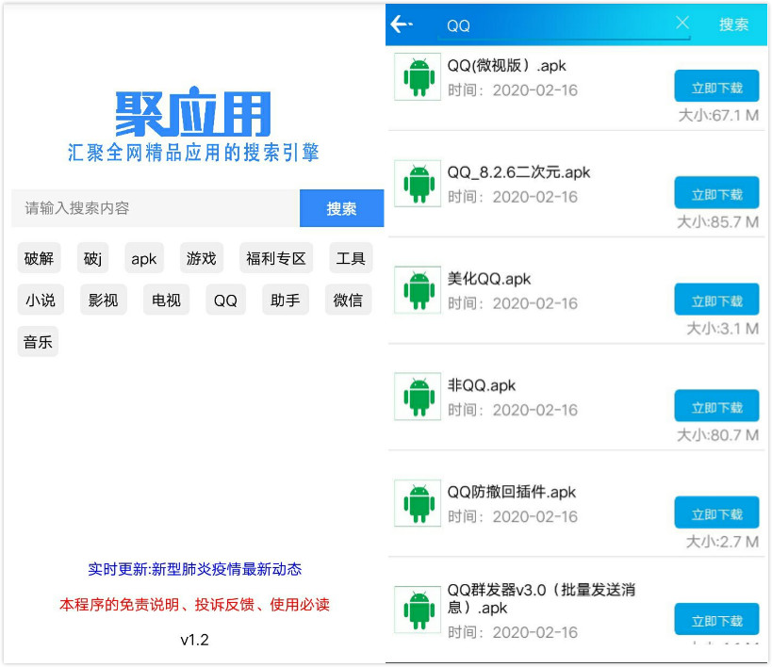Click the date under QQ防撤回插件.apk
772x667 pixels.
513,517
